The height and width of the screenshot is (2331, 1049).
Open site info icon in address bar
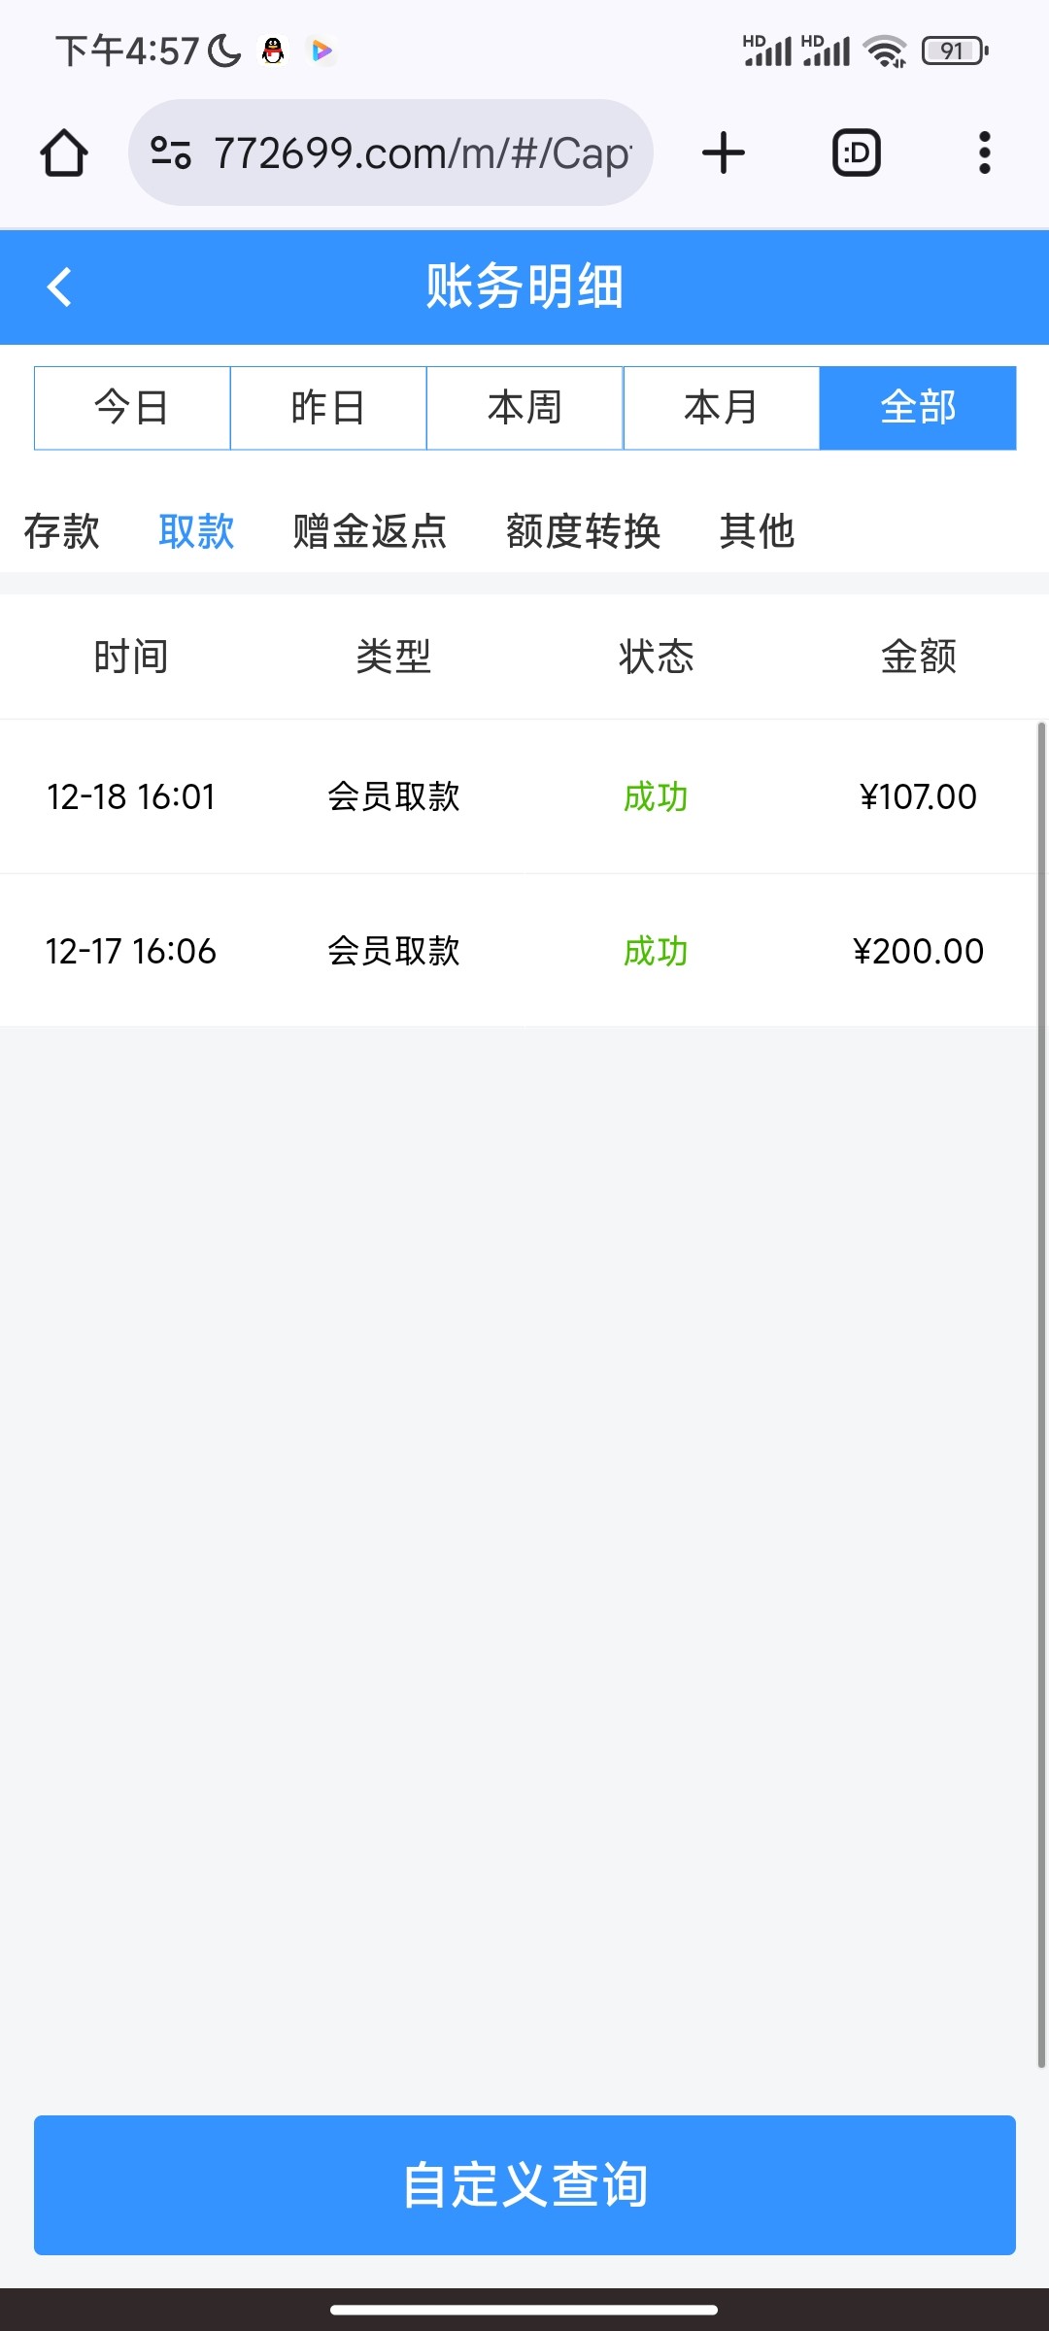pos(171,153)
